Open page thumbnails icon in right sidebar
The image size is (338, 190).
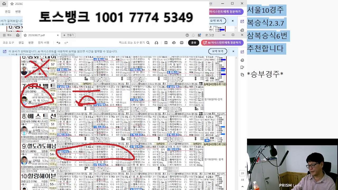(x=242, y=75)
